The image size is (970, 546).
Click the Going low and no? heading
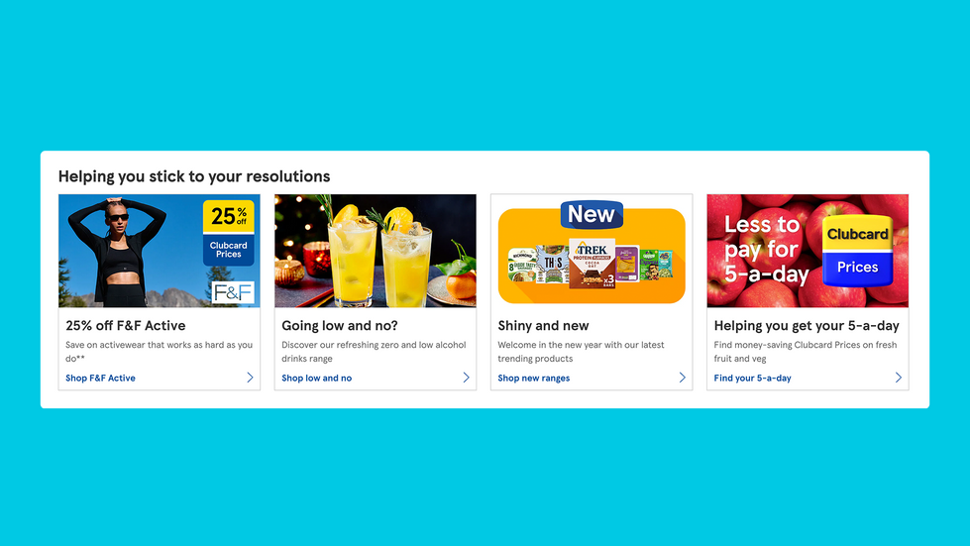[x=340, y=326]
